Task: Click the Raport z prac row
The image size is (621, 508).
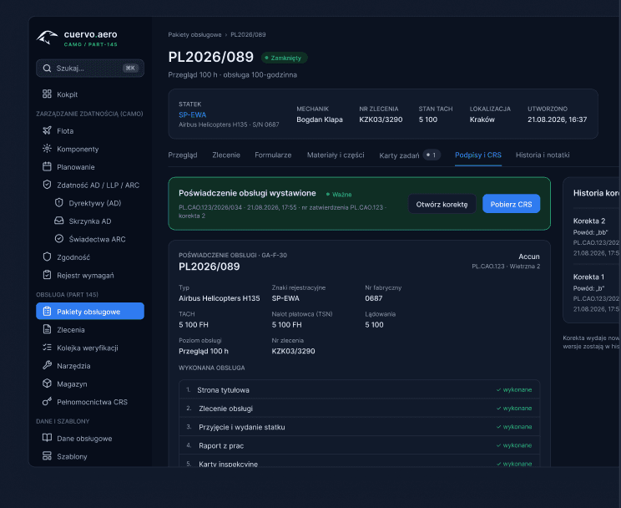Action: click(x=359, y=445)
